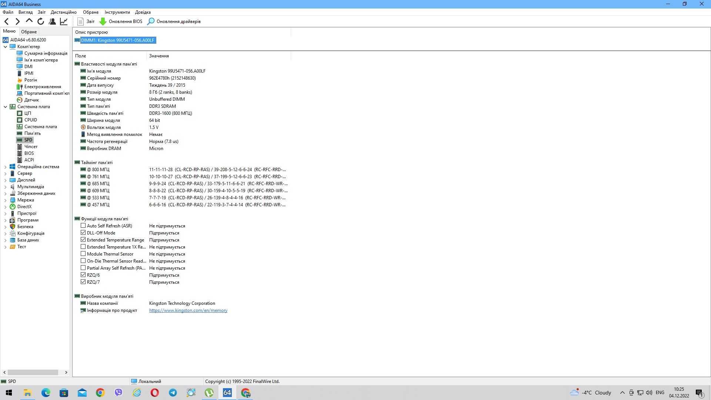The height and width of the screenshot is (400, 711).
Task: Click the Favorites/Bookmarks icon in toolbar
Action: click(53, 21)
